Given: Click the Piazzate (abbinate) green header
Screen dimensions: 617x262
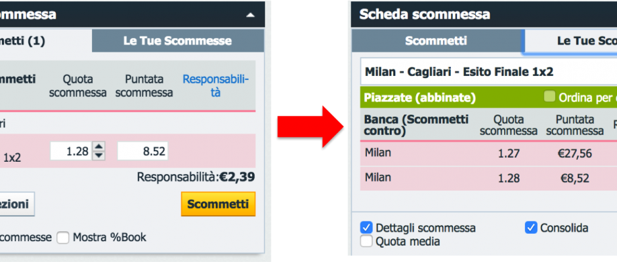Looking at the screenshot, I should 420,98.
